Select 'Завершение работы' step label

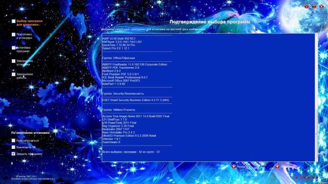(25, 76)
